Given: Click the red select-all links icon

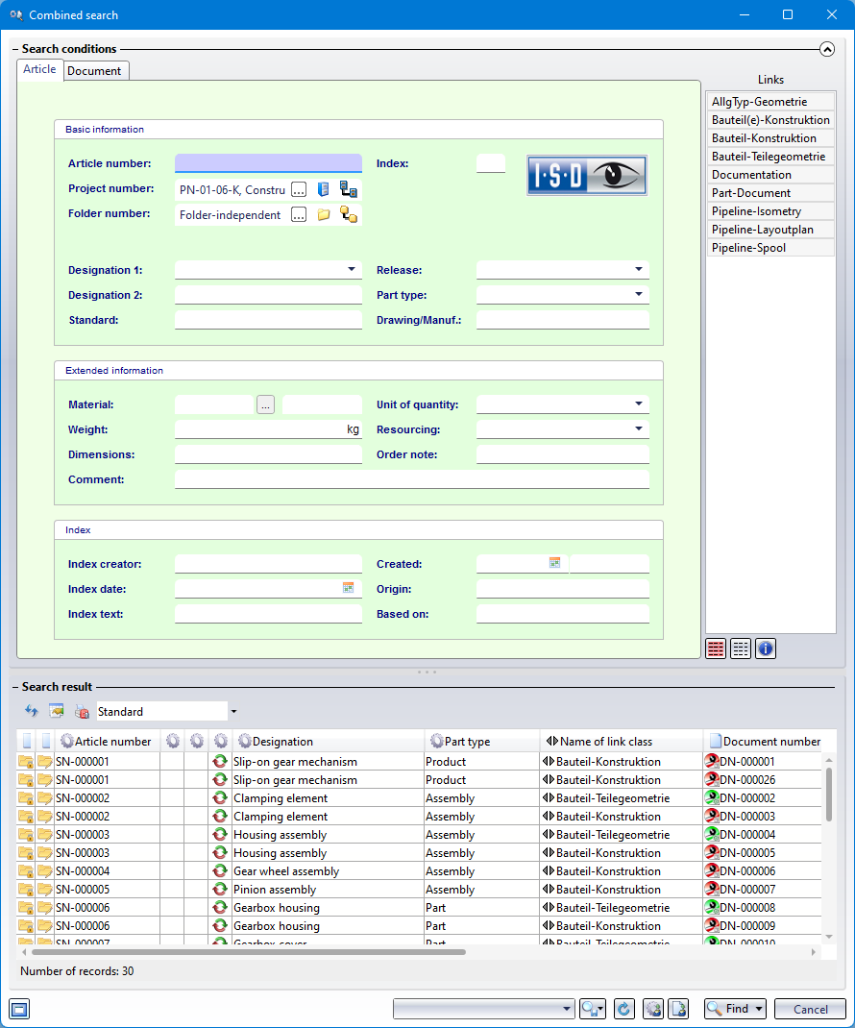Looking at the screenshot, I should [716, 649].
